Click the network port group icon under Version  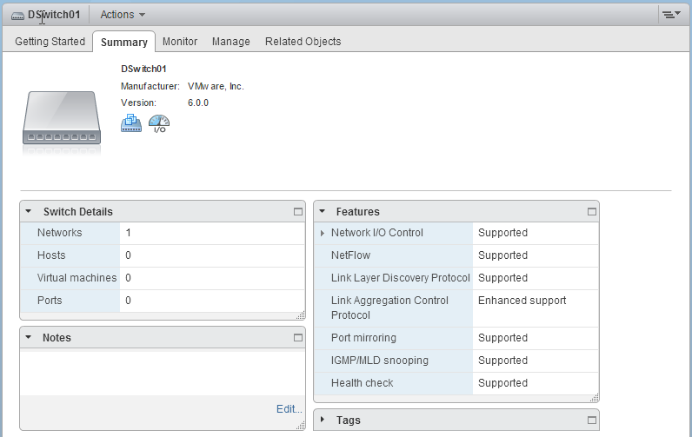tap(130, 123)
